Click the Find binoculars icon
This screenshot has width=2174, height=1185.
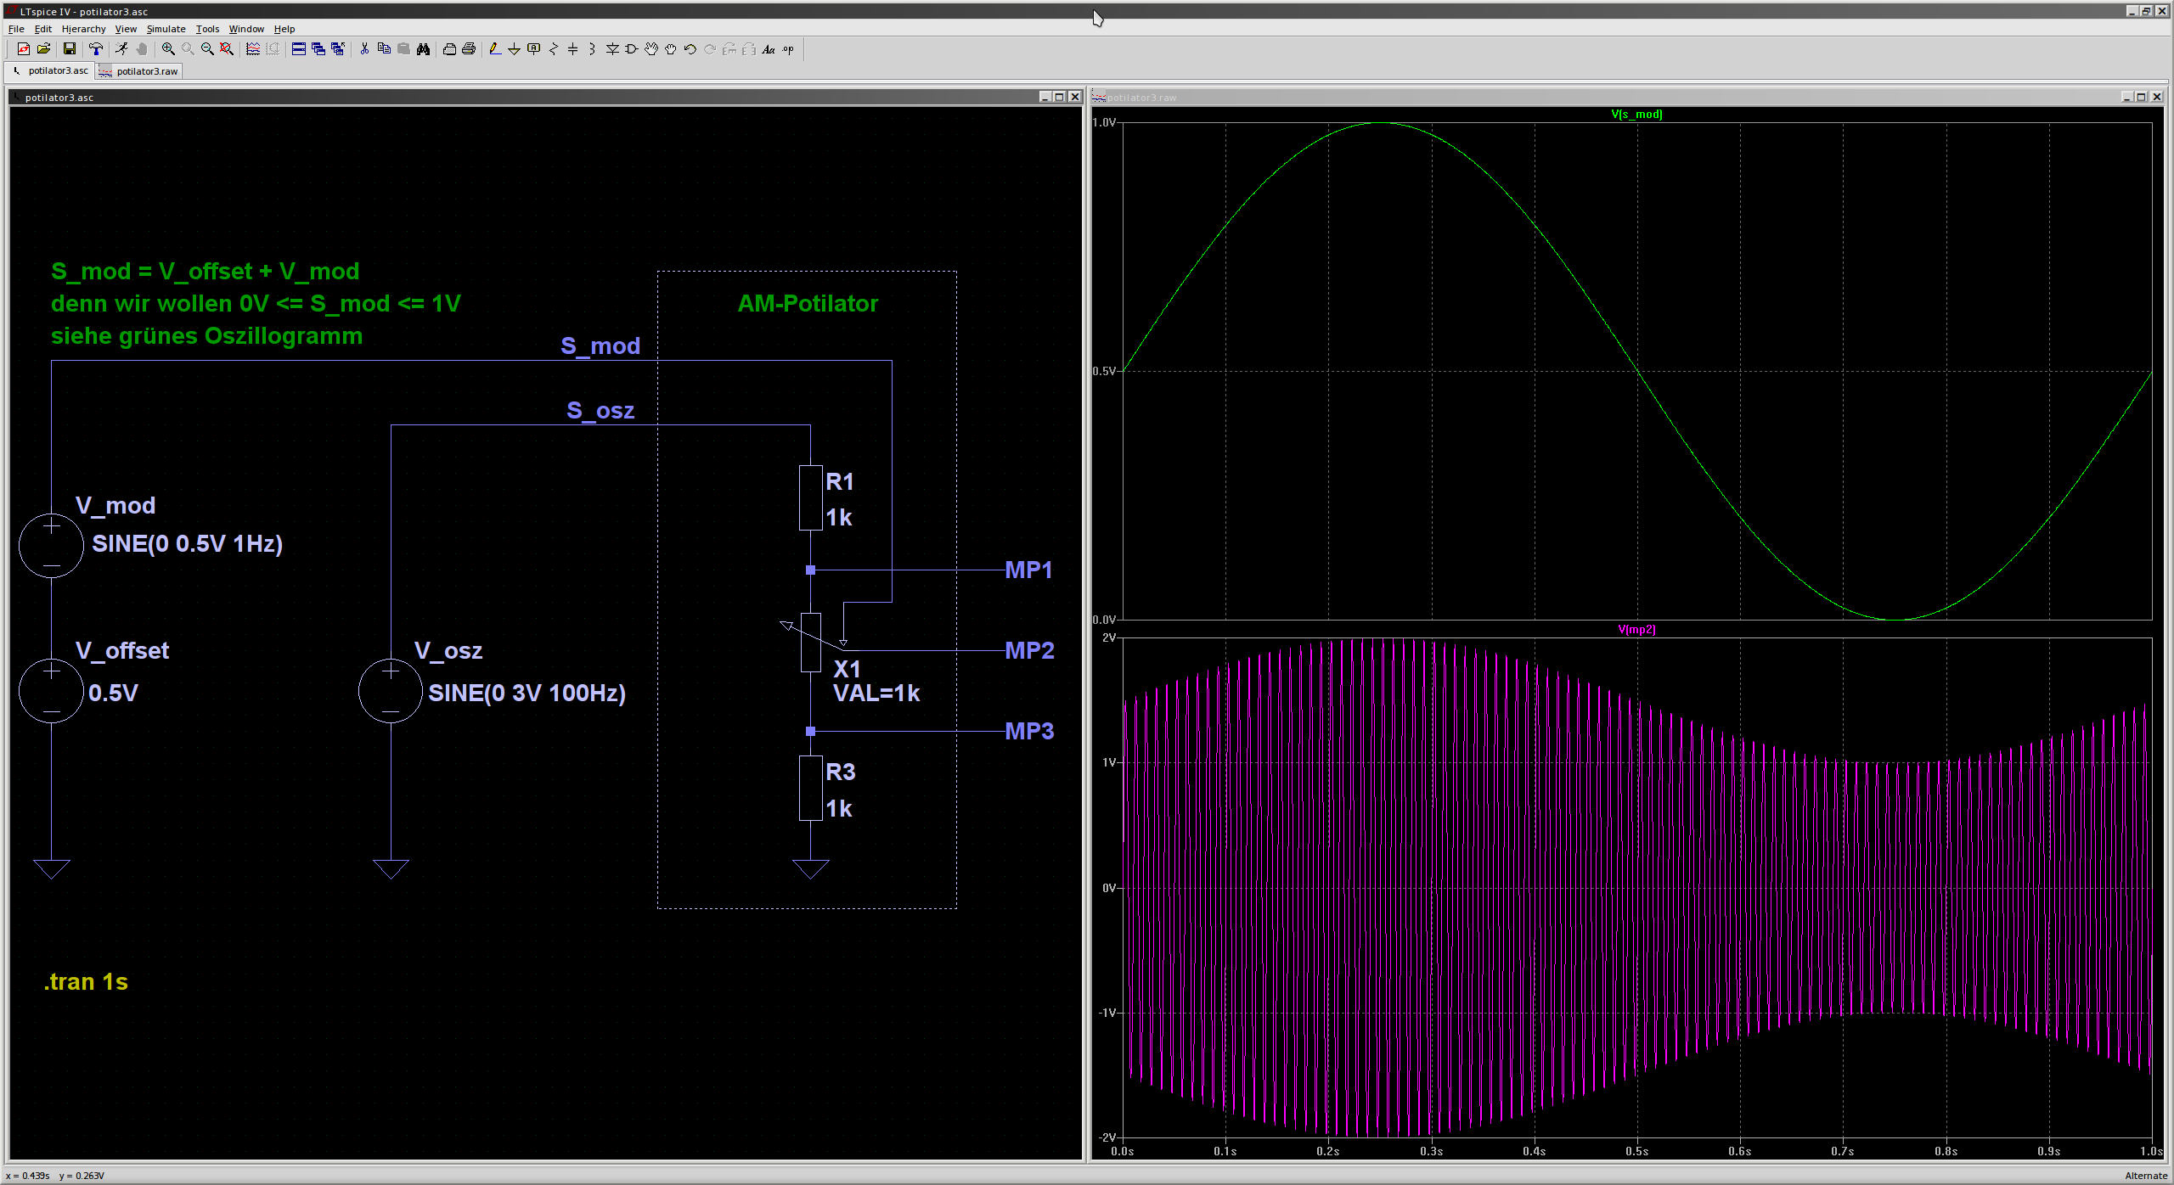423,49
